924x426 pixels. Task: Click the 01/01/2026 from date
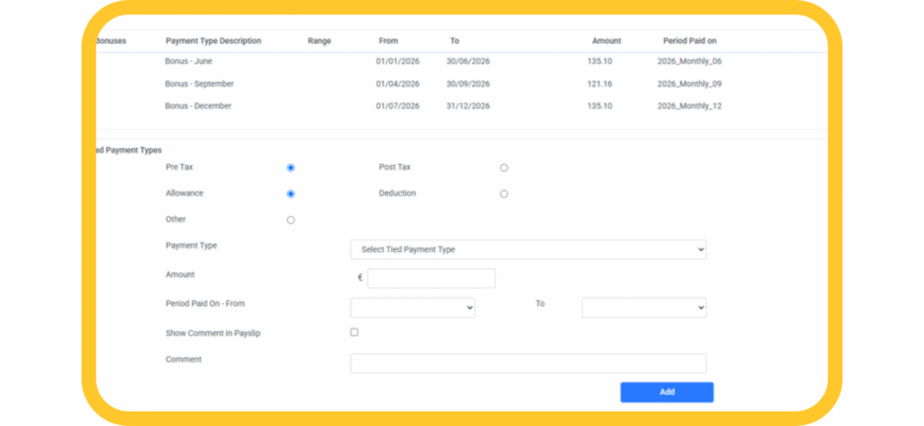pos(397,61)
